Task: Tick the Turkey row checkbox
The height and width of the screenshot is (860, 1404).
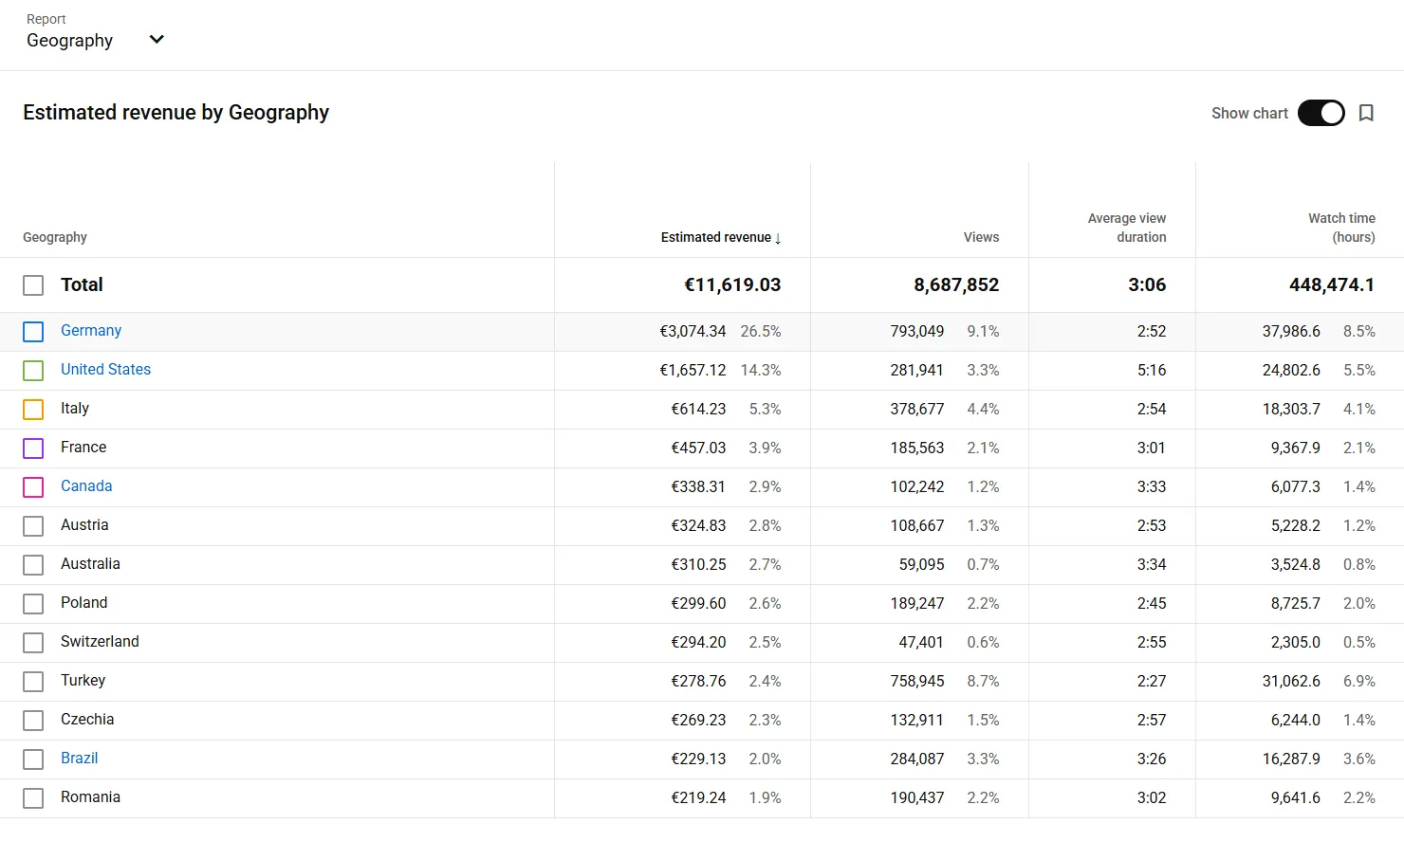Action: [x=33, y=682]
